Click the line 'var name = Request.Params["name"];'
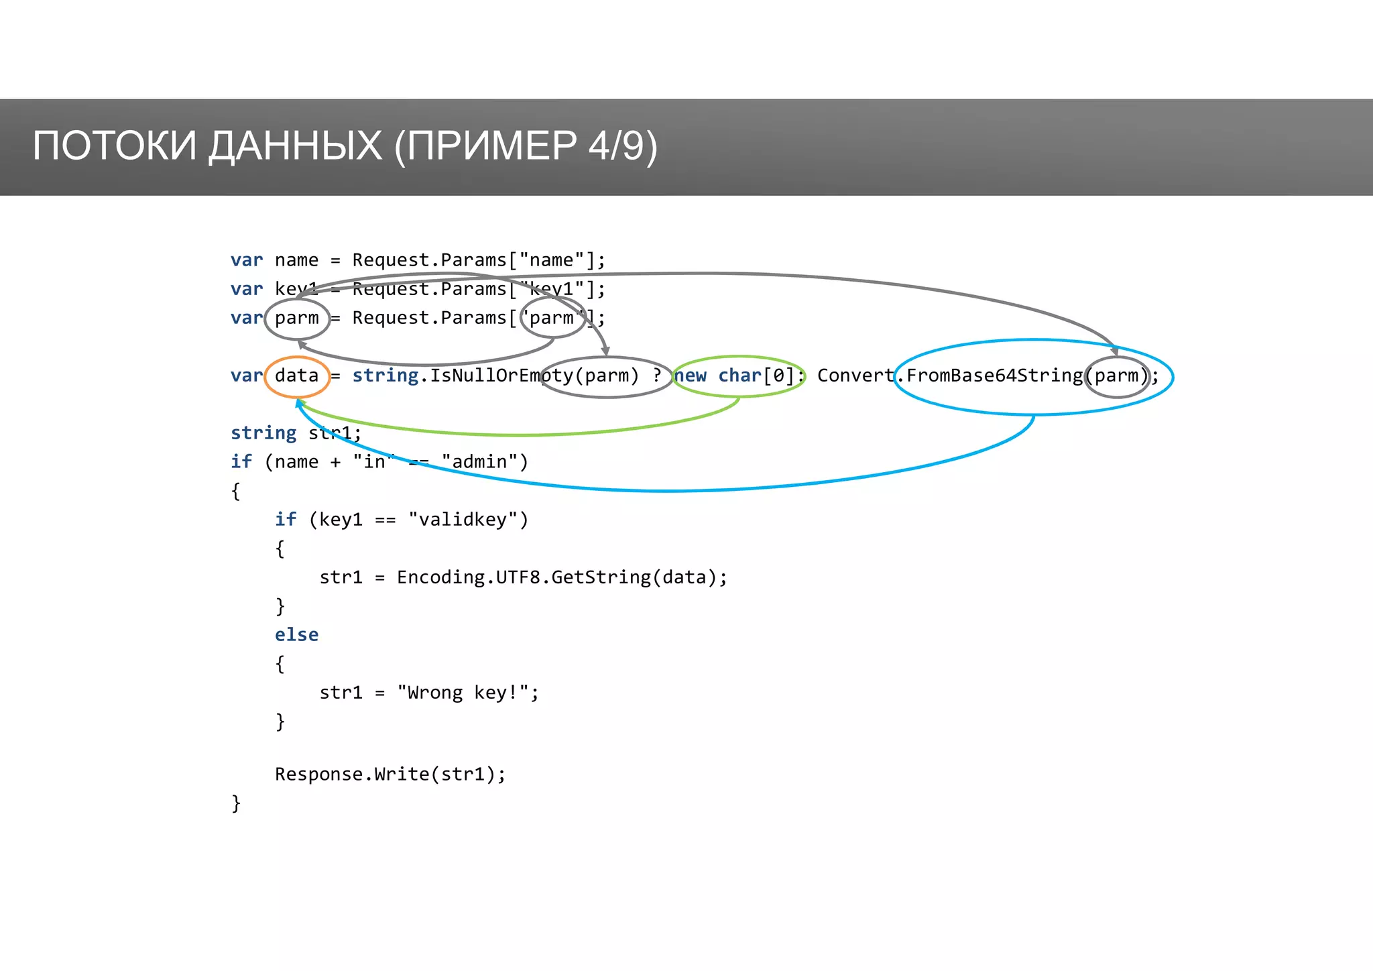Viewport: 1373px width, 971px height. coord(418,260)
